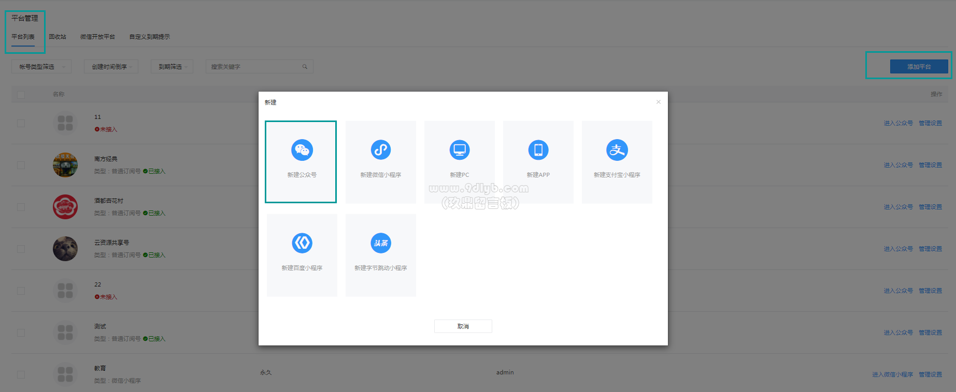Screen dimensions: 956x392
Task: Choose the 新建字节跳动小程序 Toutiao icon
Action: 381,243
